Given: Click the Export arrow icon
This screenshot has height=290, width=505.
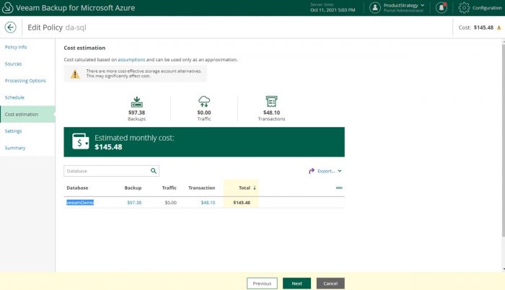Looking at the screenshot, I should [311, 171].
